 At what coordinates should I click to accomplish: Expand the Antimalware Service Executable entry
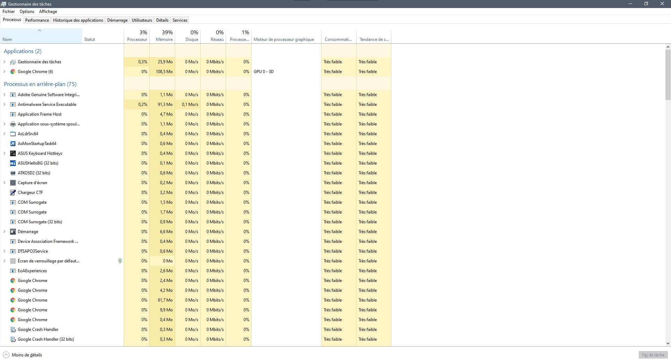point(4,104)
